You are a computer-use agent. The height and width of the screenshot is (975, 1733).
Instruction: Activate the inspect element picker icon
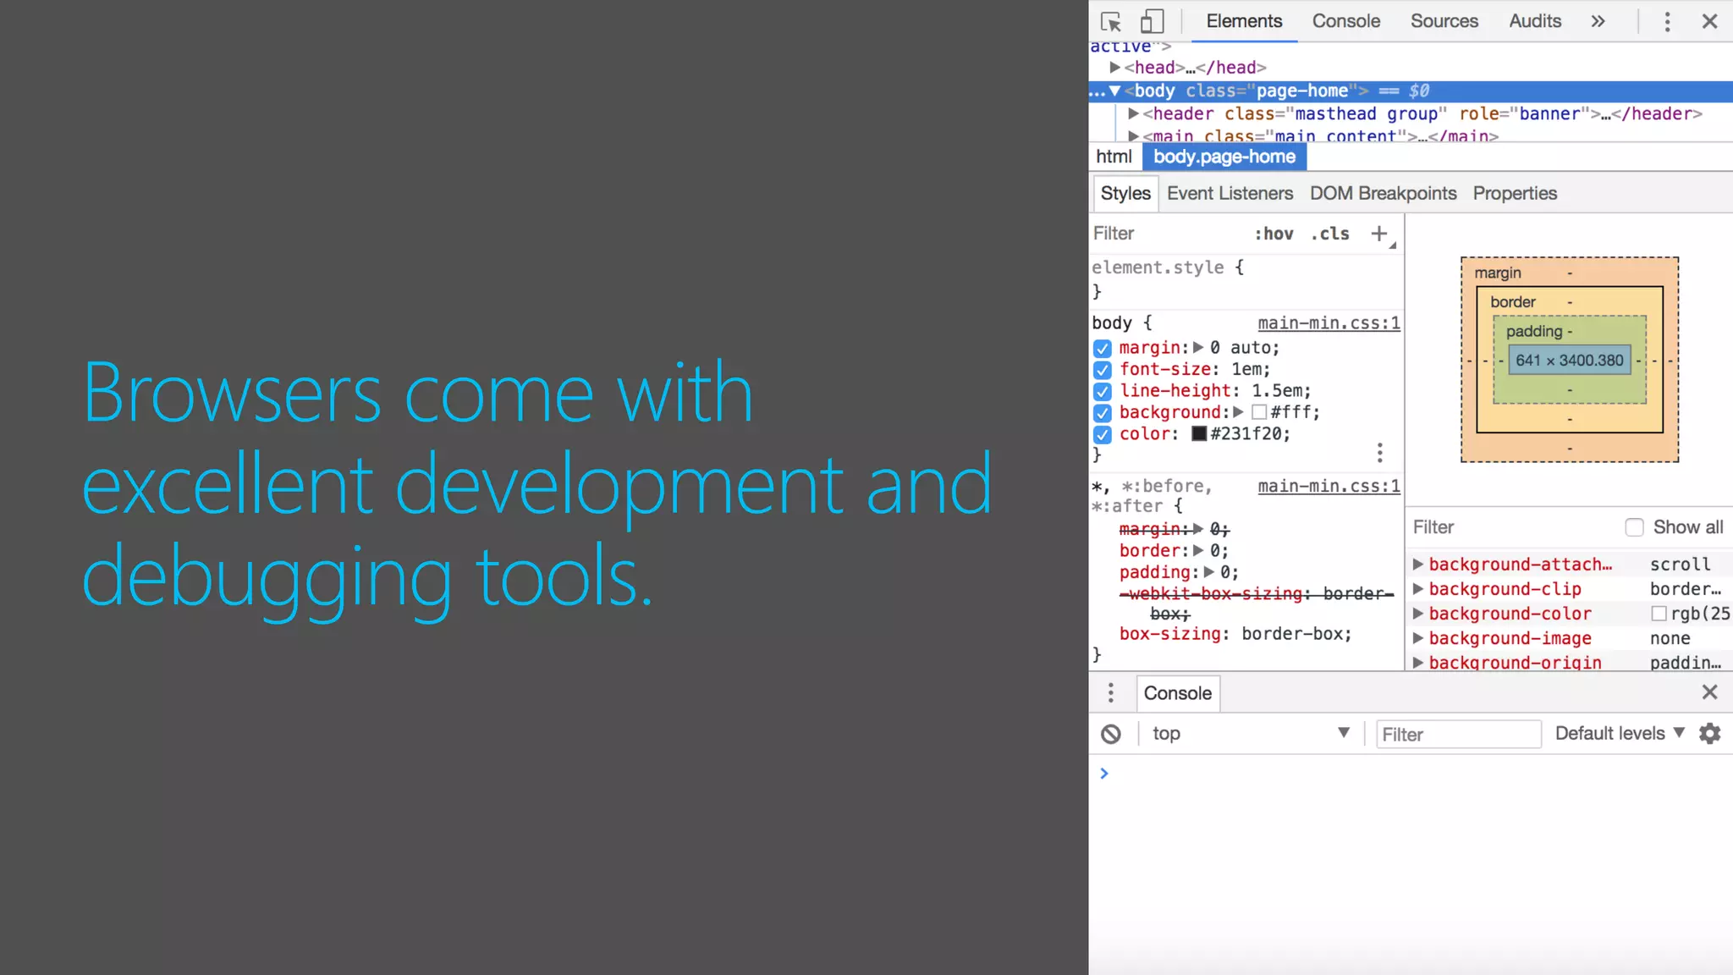pyautogui.click(x=1111, y=21)
